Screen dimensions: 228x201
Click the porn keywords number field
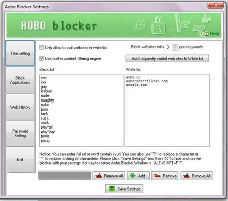point(169,47)
